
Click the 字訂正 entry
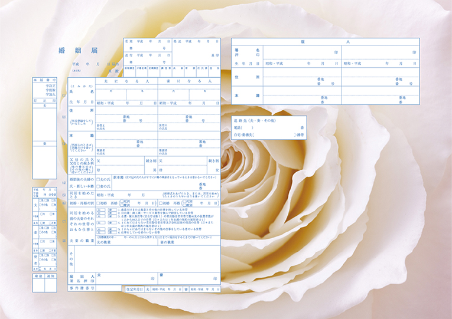(x=51, y=86)
